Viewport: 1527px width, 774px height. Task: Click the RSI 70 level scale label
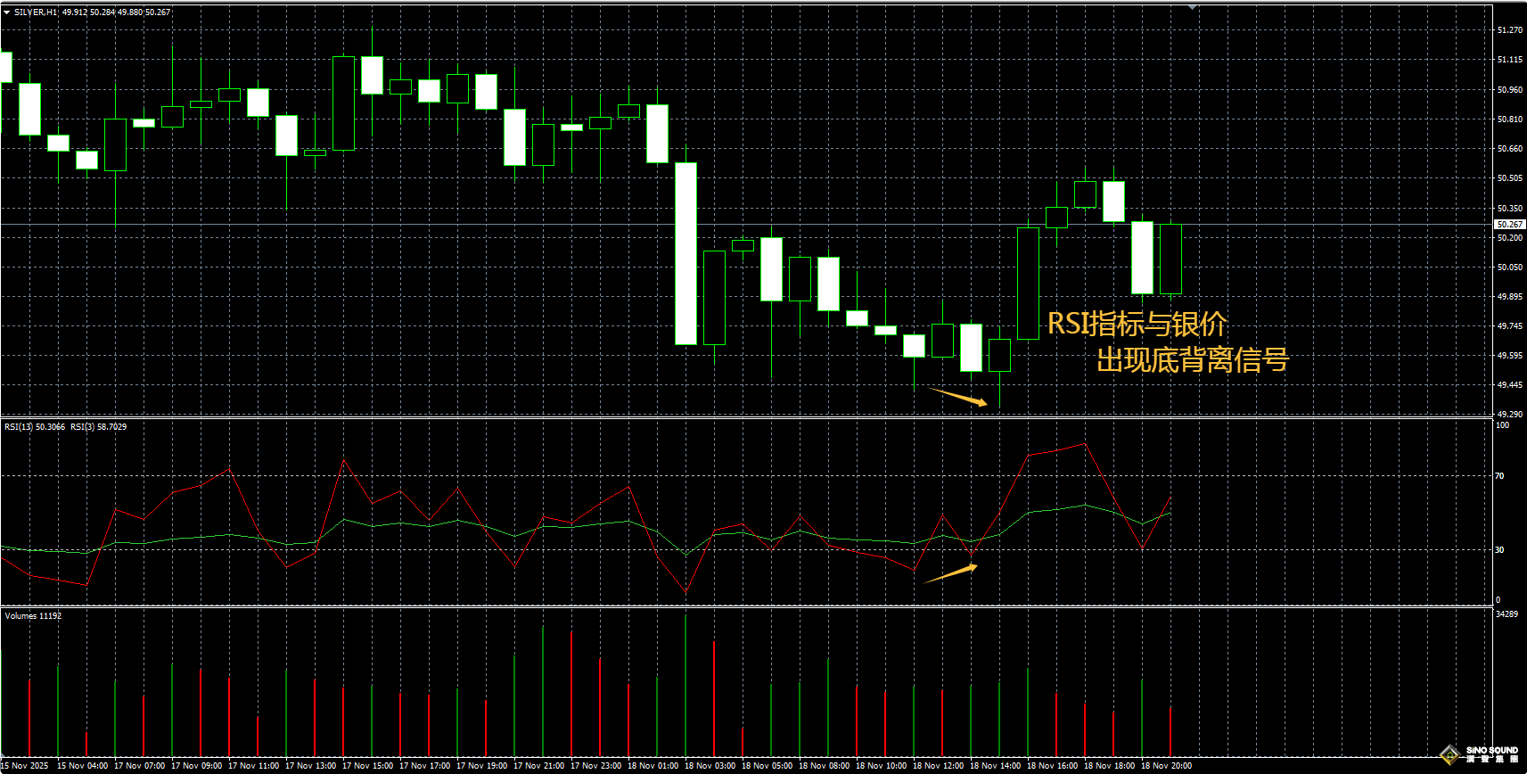point(1499,476)
